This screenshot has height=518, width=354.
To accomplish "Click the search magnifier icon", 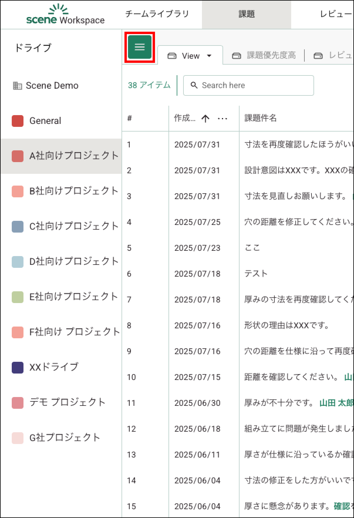I will click(194, 85).
